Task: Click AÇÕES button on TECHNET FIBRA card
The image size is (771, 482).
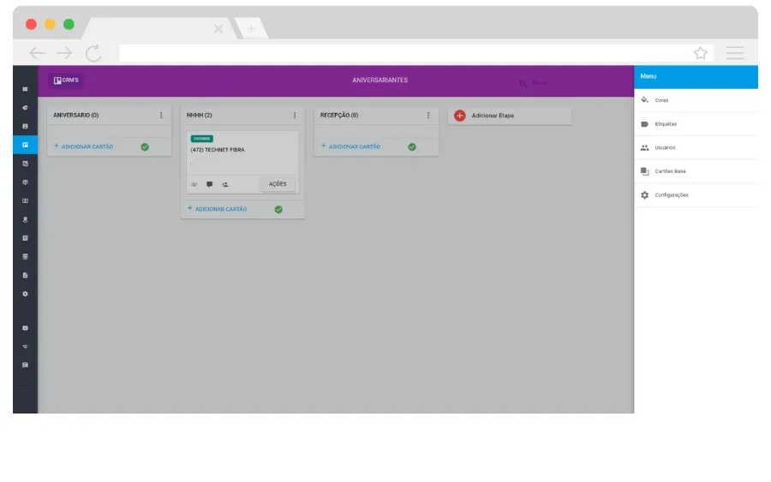Action: click(x=278, y=184)
